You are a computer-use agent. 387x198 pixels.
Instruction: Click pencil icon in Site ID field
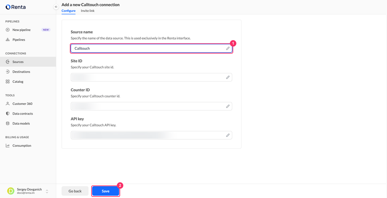click(228, 77)
